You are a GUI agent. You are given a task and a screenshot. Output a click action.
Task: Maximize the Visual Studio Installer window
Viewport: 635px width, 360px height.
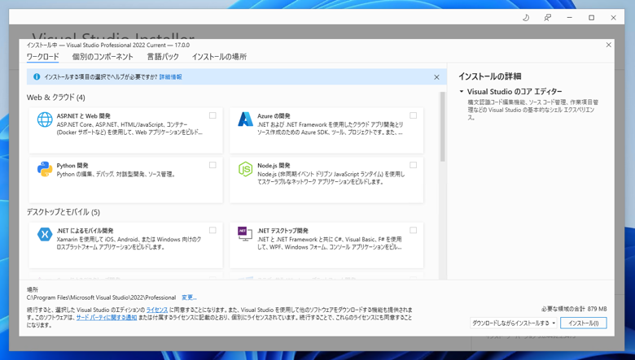(x=591, y=18)
